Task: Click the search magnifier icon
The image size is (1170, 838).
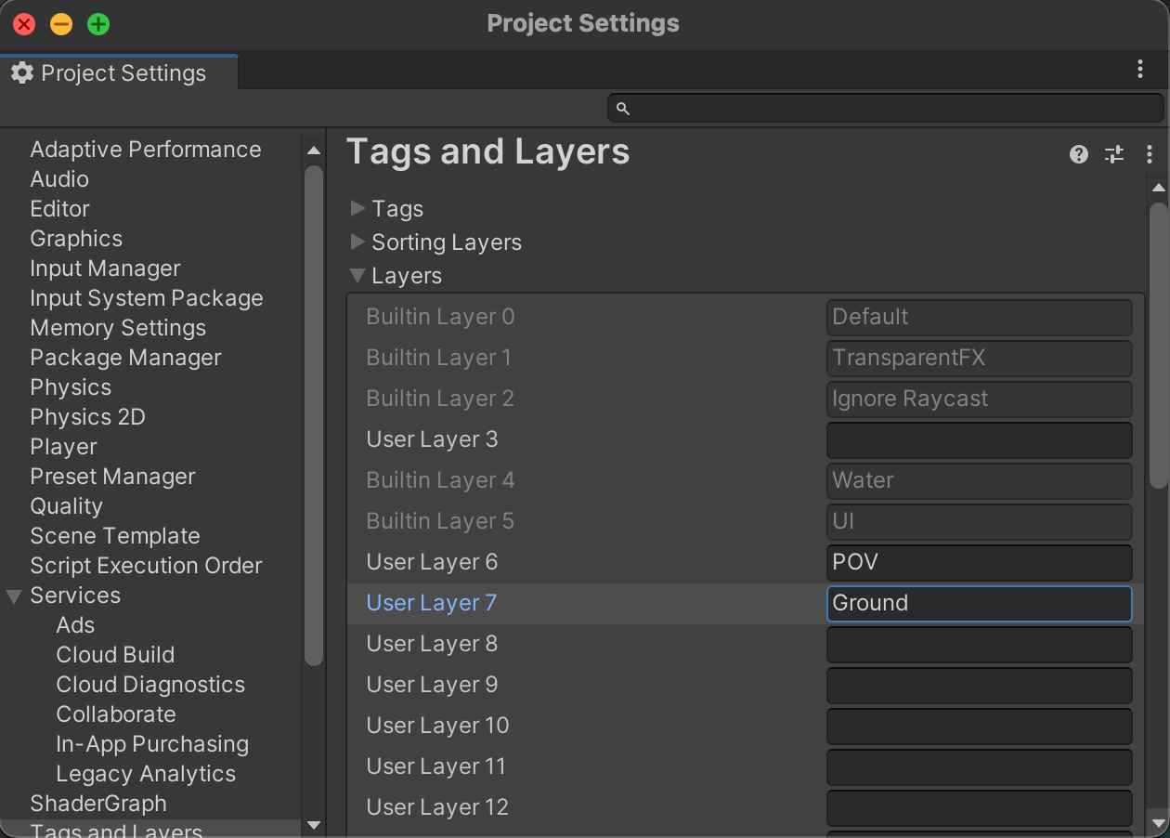Action: (x=623, y=109)
